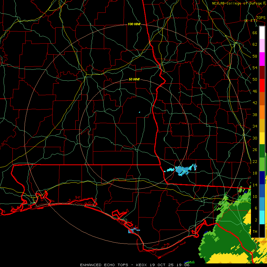The width and height of the screenshot is (267, 267).
Task: Click the Enhanced Echo Tops KEOX caption
Action: click(135, 265)
